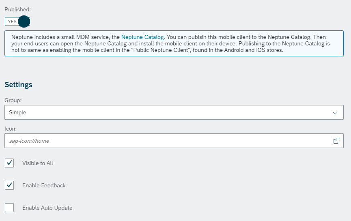Click the Enable Auto Update label text
The height and width of the screenshot is (221, 351).
coord(47,208)
